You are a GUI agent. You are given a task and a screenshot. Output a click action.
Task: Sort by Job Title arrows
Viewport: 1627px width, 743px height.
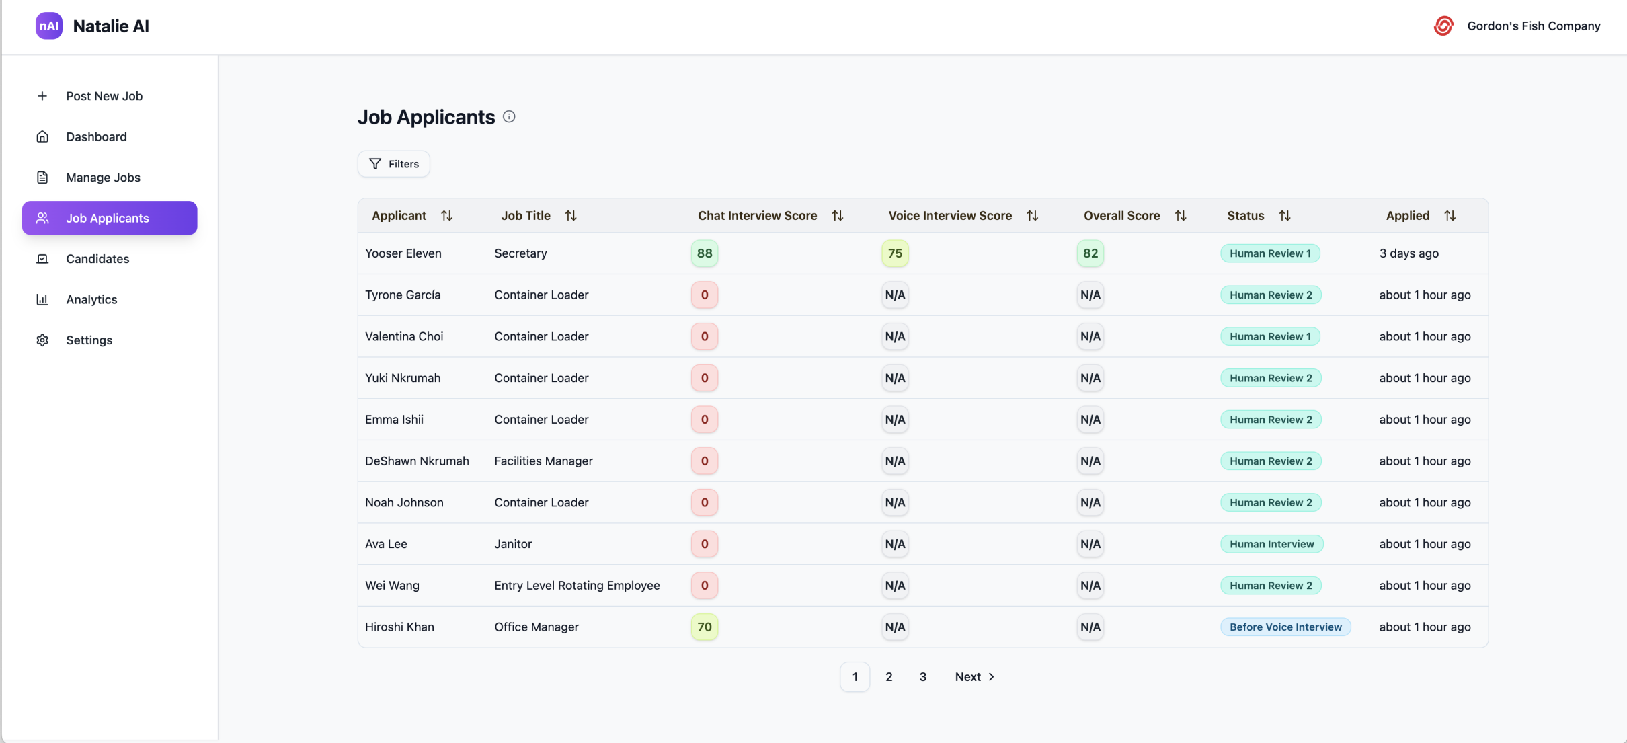[570, 216]
